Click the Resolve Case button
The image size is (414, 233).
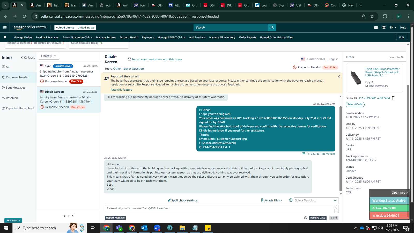tap(317, 218)
